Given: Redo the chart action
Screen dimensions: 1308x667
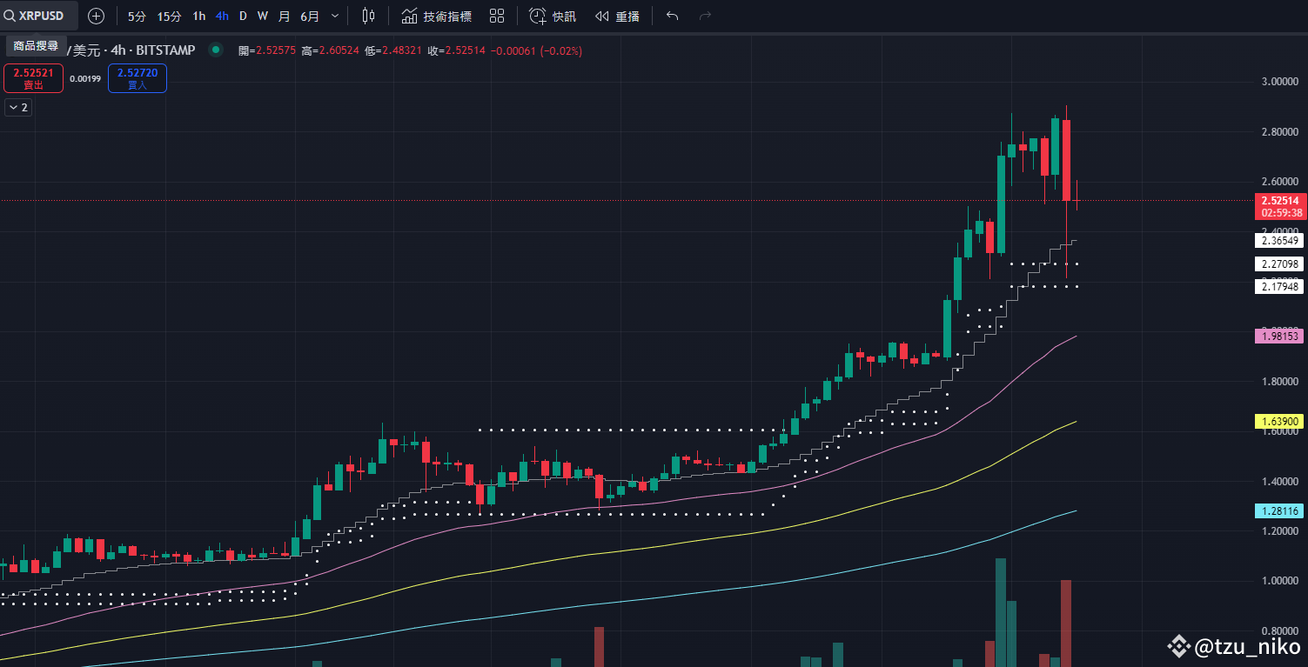Looking at the screenshot, I should [706, 16].
